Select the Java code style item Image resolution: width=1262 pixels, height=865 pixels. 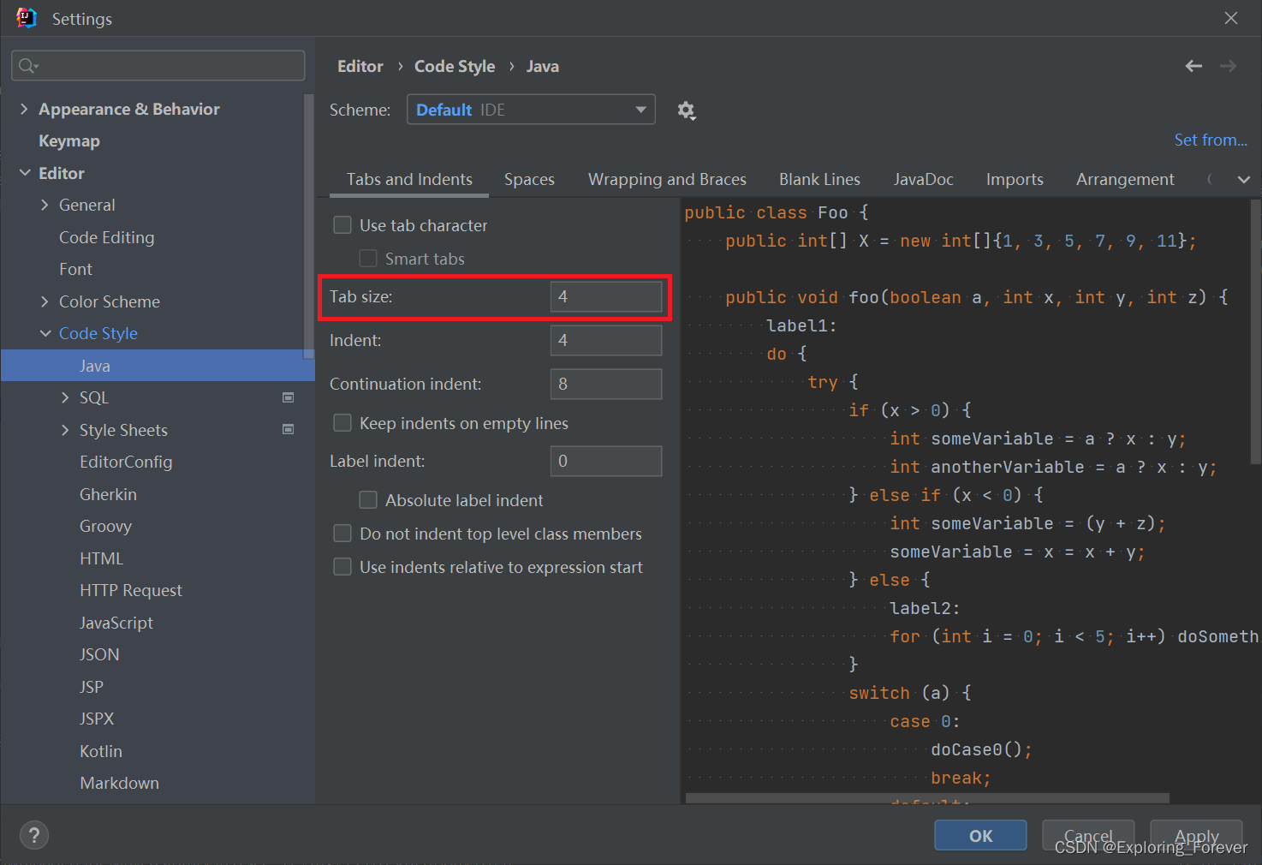point(158,366)
